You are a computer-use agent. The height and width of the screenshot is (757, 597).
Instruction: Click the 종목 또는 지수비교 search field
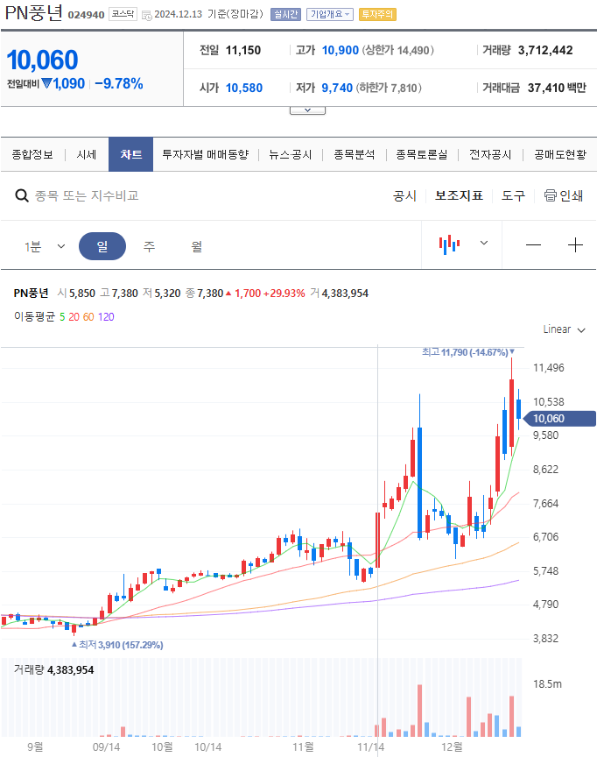87,195
